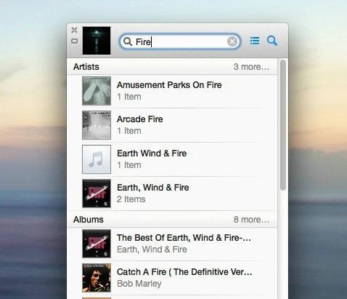The height and width of the screenshot is (299, 347).
Task: Toggle the window size button
Action: tap(74, 41)
